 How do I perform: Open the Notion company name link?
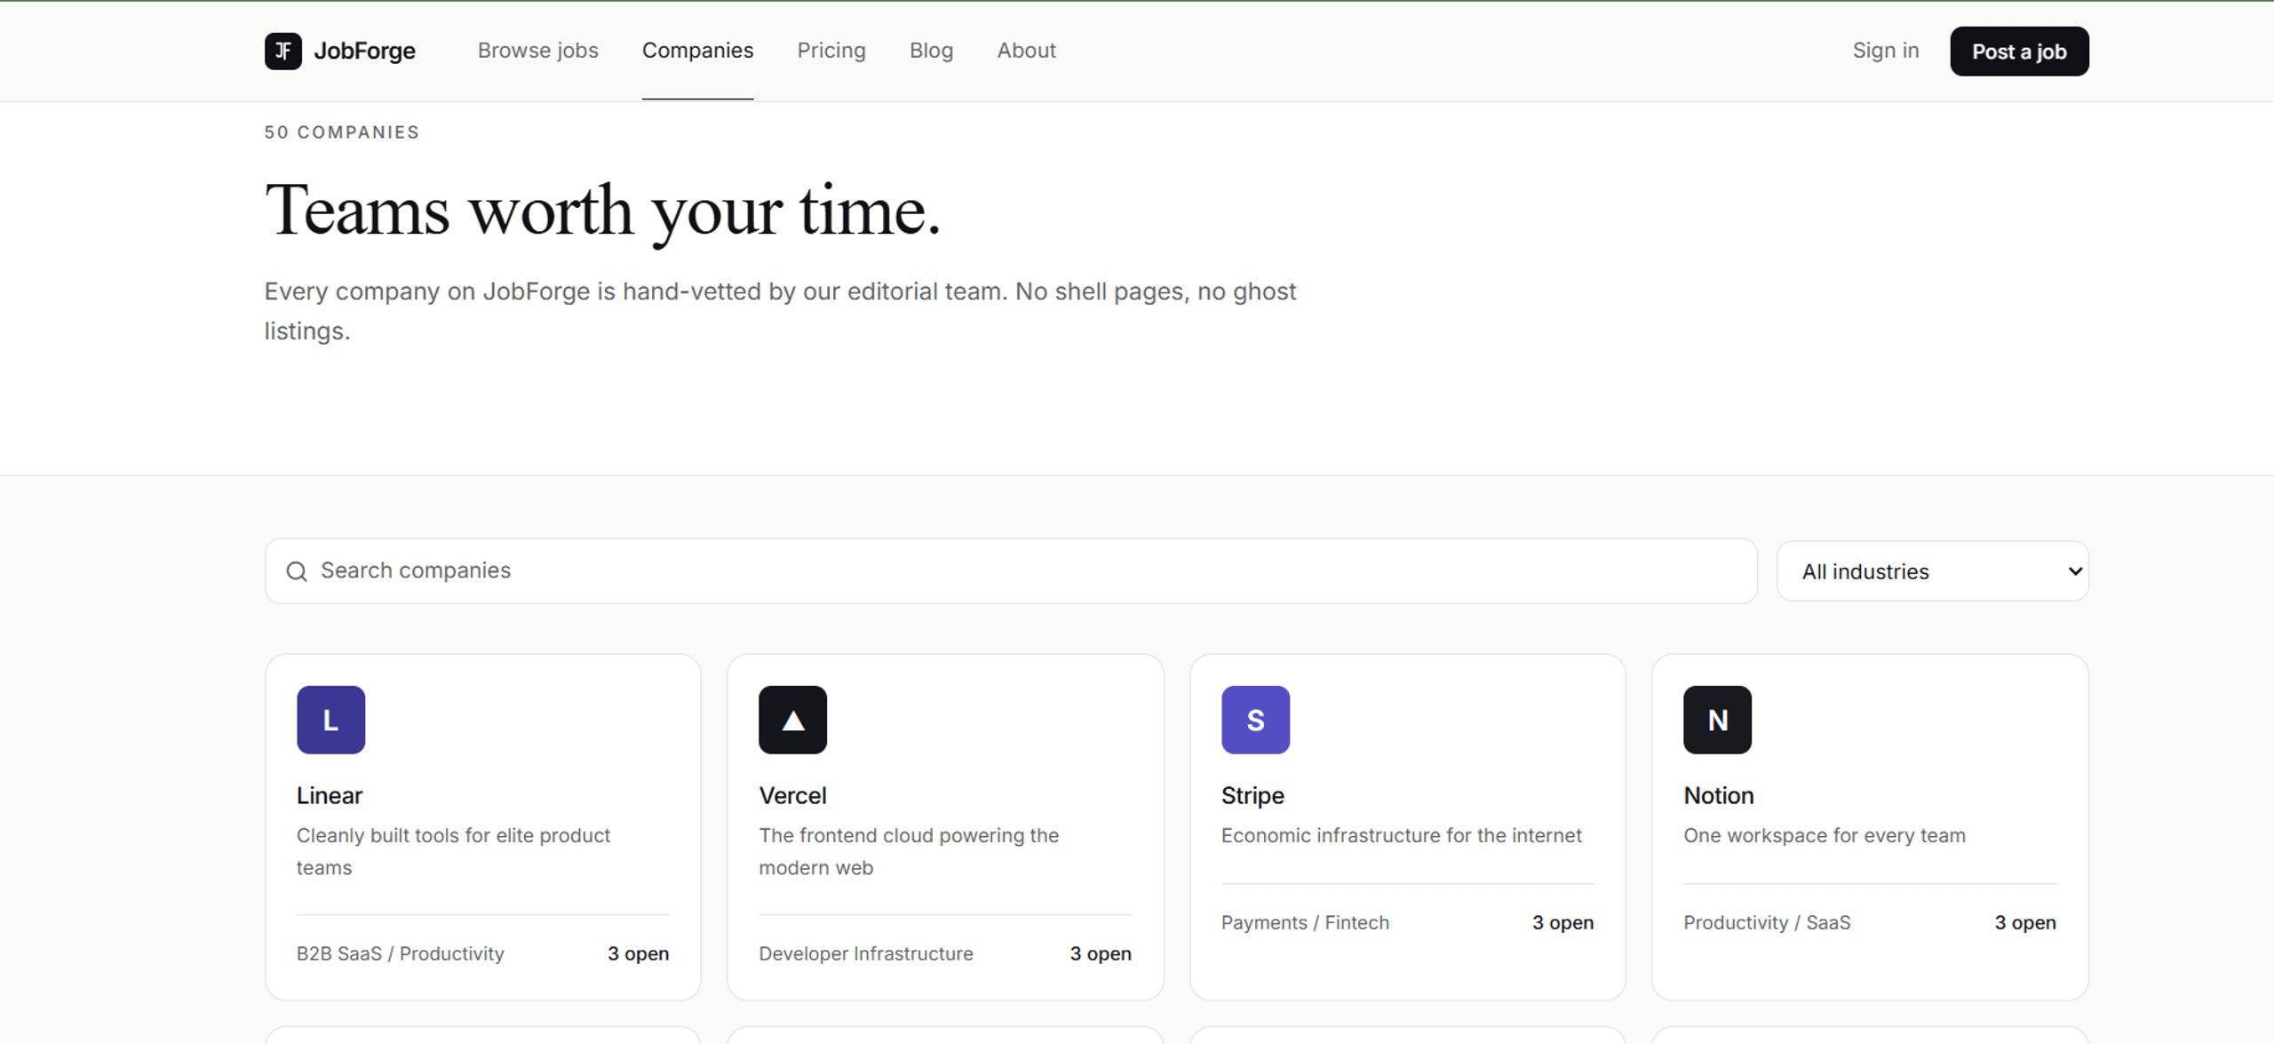(1718, 795)
